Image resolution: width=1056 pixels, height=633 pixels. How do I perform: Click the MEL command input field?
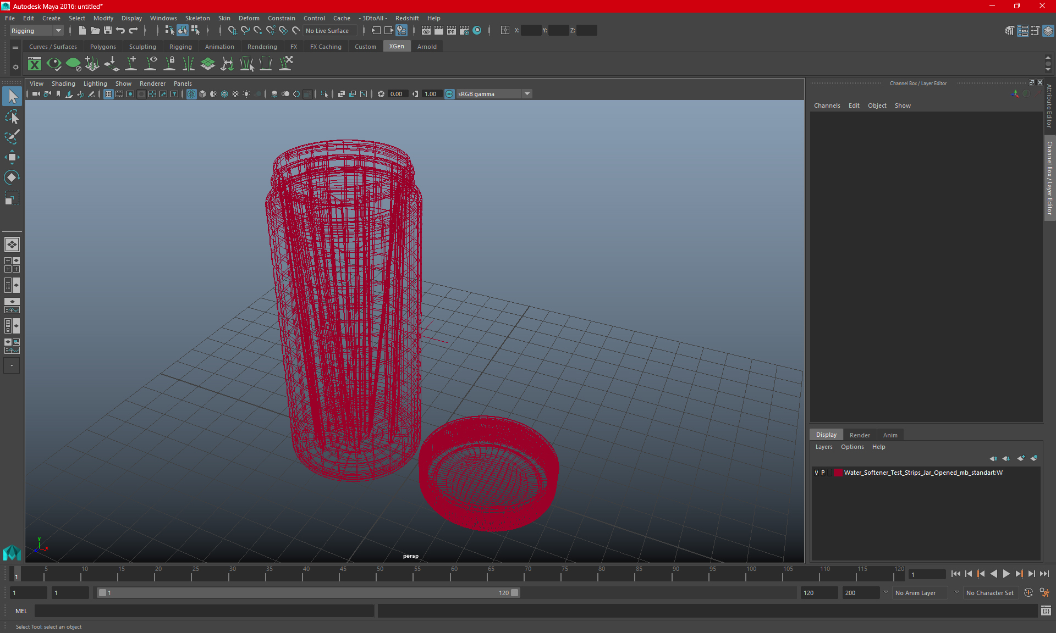coord(204,611)
